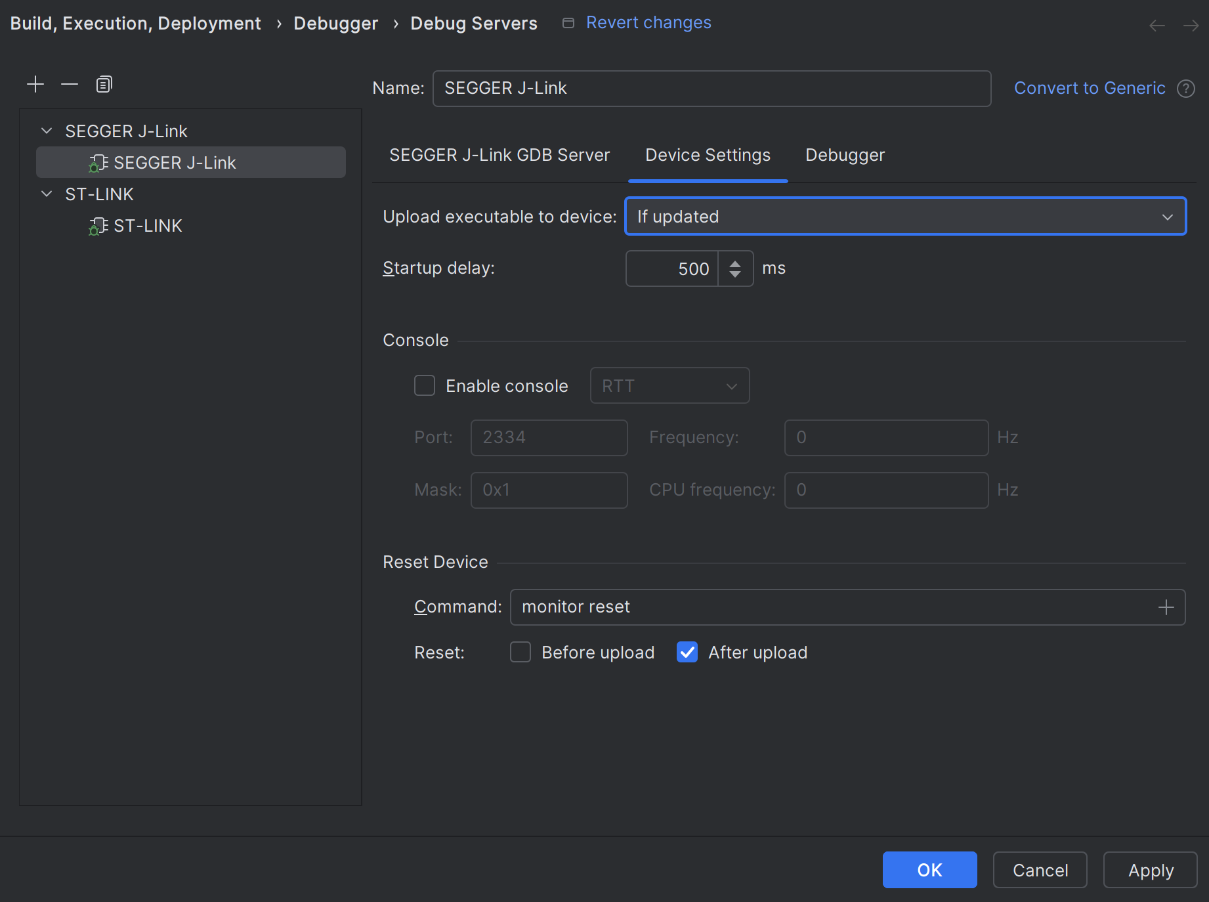Collapse the SEGGER J-Link tree group
1209x902 pixels.
(47, 131)
